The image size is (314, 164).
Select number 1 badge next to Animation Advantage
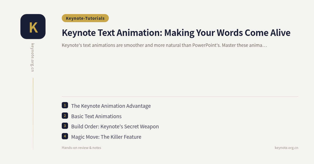[65, 105]
